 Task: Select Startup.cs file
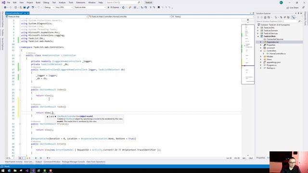tap(271, 68)
